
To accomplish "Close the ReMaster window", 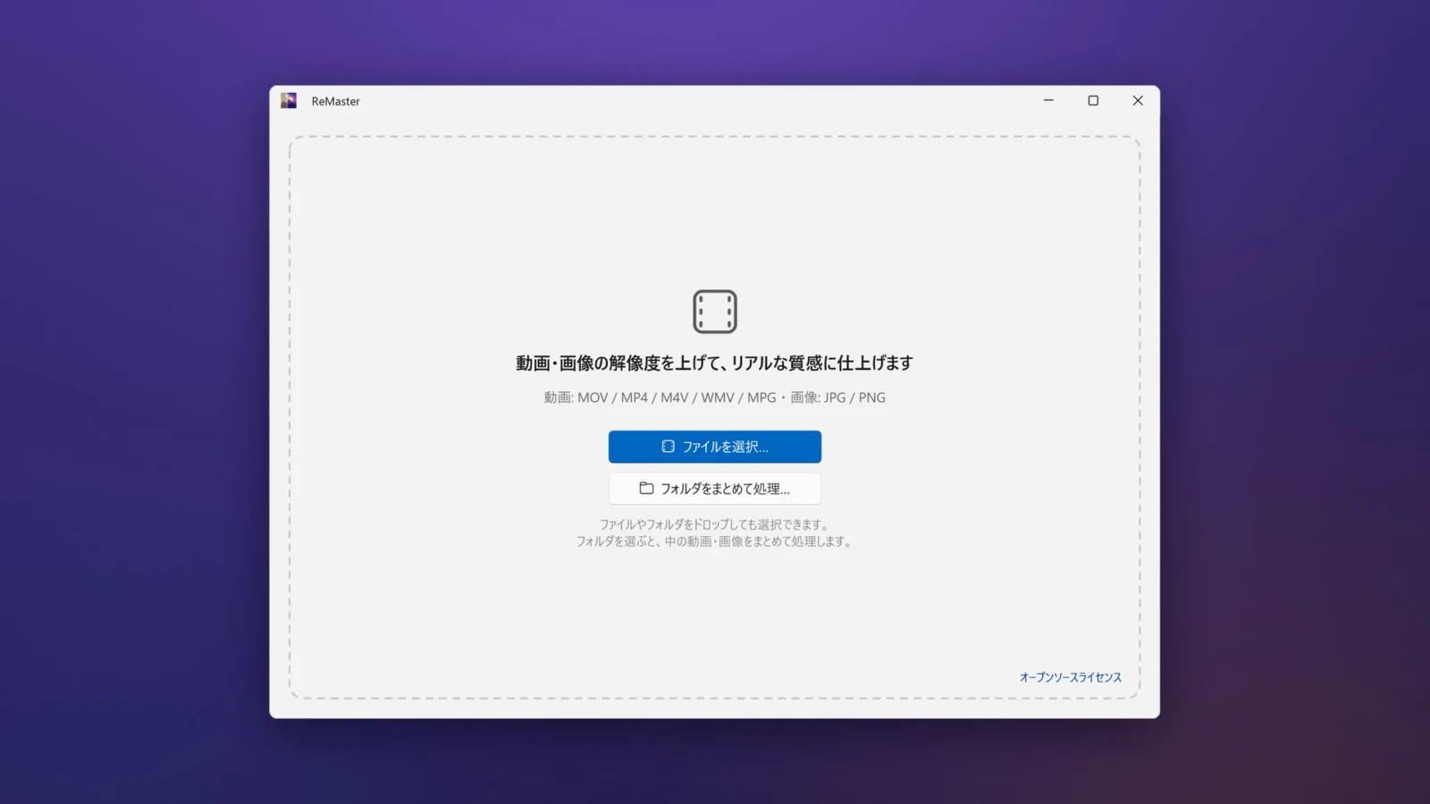I will coord(1138,101).
